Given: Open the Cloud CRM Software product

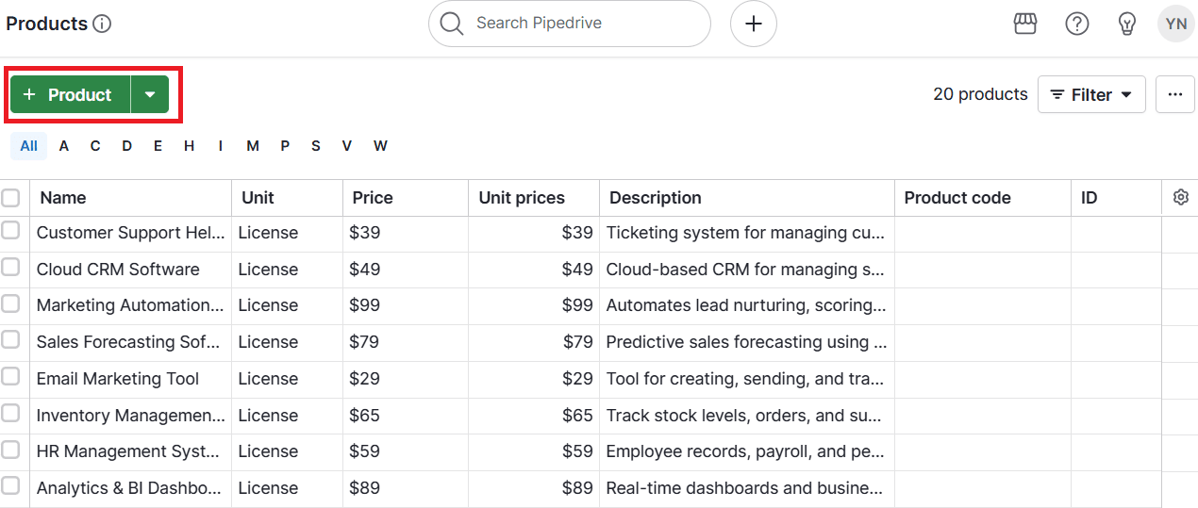Looking at the screenshot, I should 118,270.
